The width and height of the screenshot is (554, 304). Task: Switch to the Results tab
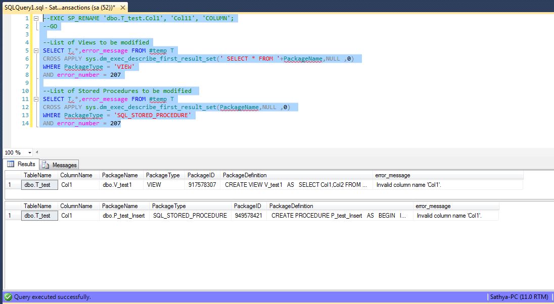coord(21,164)
